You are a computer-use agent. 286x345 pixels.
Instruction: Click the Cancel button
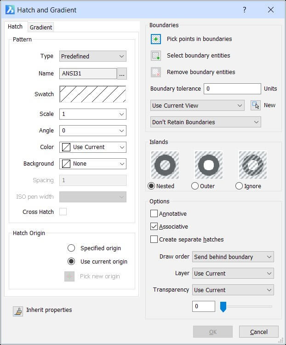(259, 332)
